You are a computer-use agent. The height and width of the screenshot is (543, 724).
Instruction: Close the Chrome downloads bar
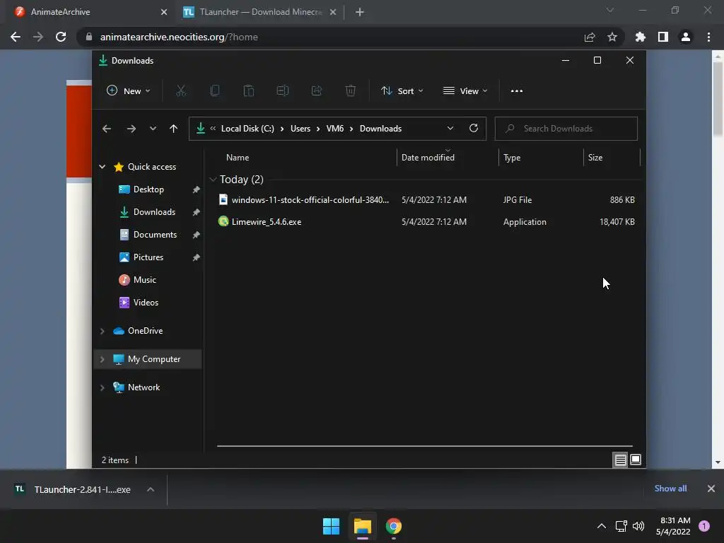coord(711,489)
